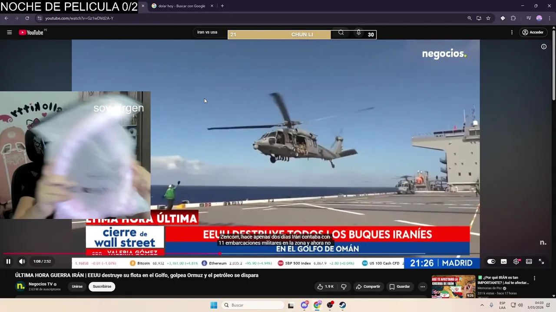Pause the video playback
Screen dimensions: 556x312
coord(8,261)
